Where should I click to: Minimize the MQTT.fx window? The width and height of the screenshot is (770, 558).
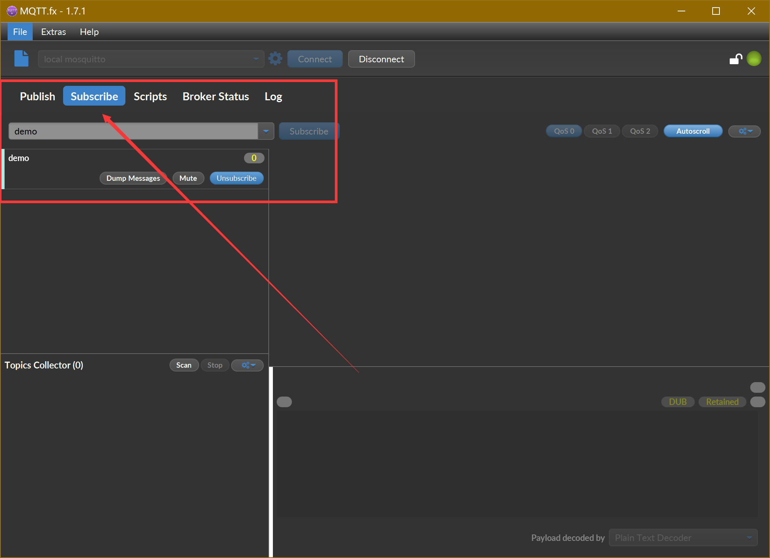click(681, 11)
